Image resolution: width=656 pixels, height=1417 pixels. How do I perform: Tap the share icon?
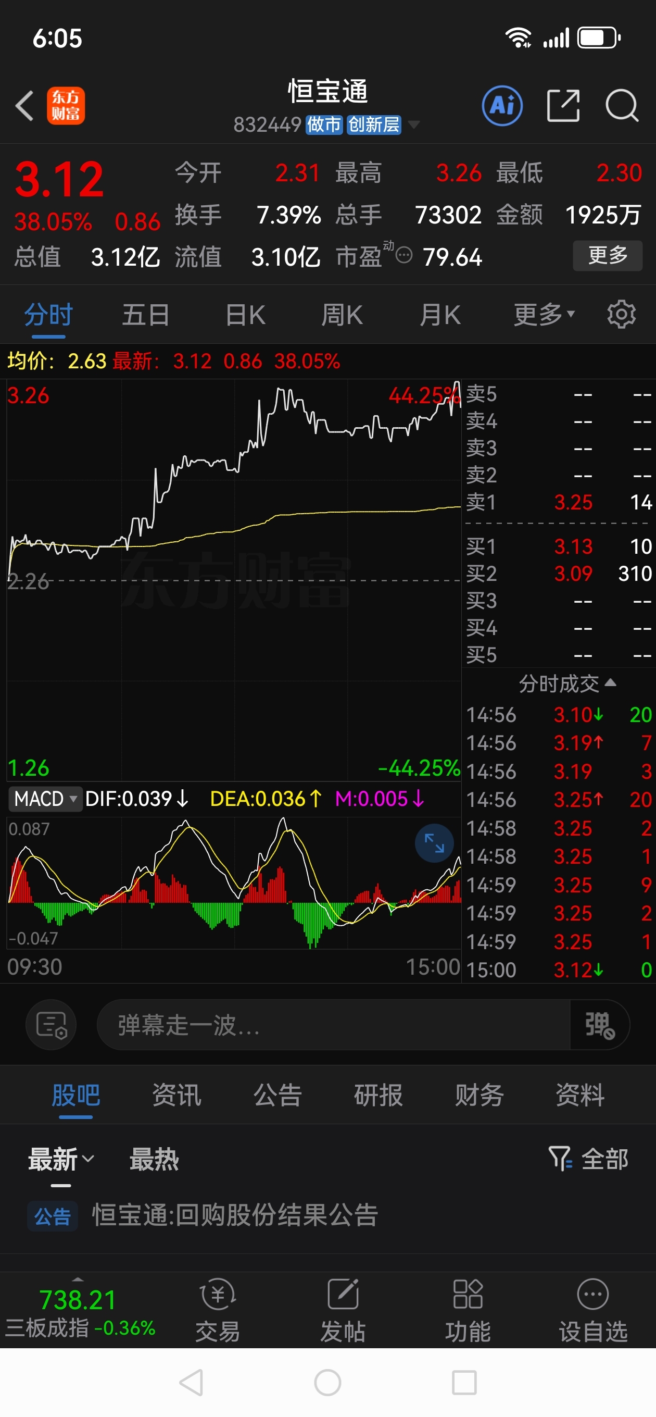point(563,106)
